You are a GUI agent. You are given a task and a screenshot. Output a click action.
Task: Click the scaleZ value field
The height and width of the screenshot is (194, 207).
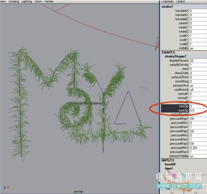coord(198,44)
